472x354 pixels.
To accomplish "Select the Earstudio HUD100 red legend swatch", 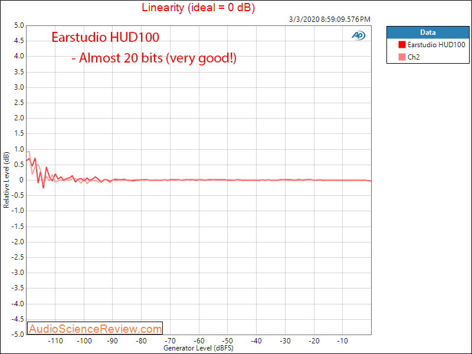I will pos(402,45).
